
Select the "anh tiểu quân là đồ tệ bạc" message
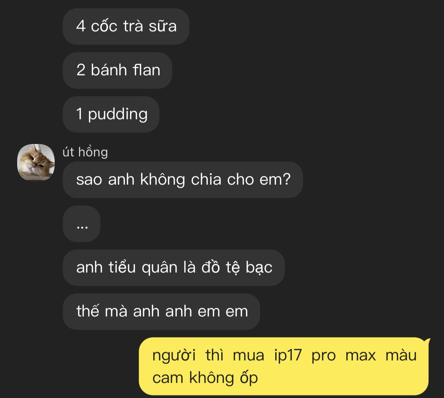pos(174,268)
